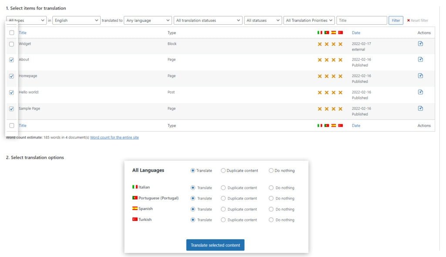This screenshot has width=446, height=257.
Task: Click the Actions icon in the Homepage row
Action: (x=420, y=76)
